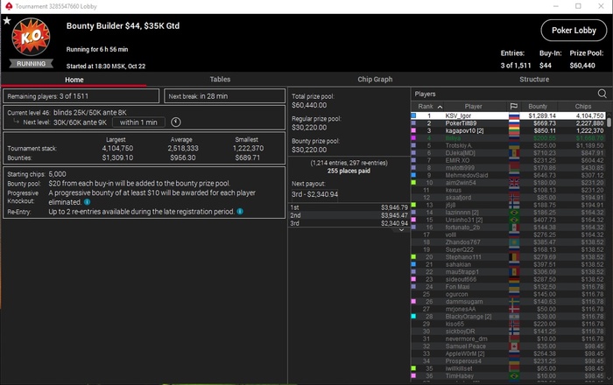Select player row KSV_Igor
Image resolution: width=613 pixels, height=385 pixels.
(x=508, y=115)
